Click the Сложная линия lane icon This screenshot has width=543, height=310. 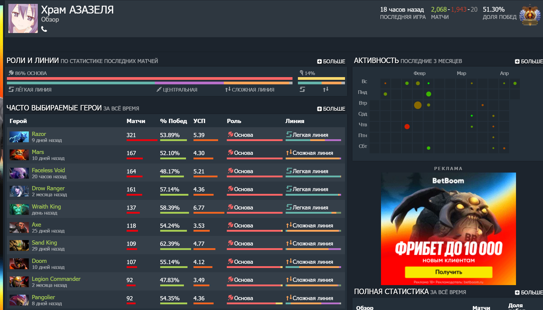[x=228, y=89]
